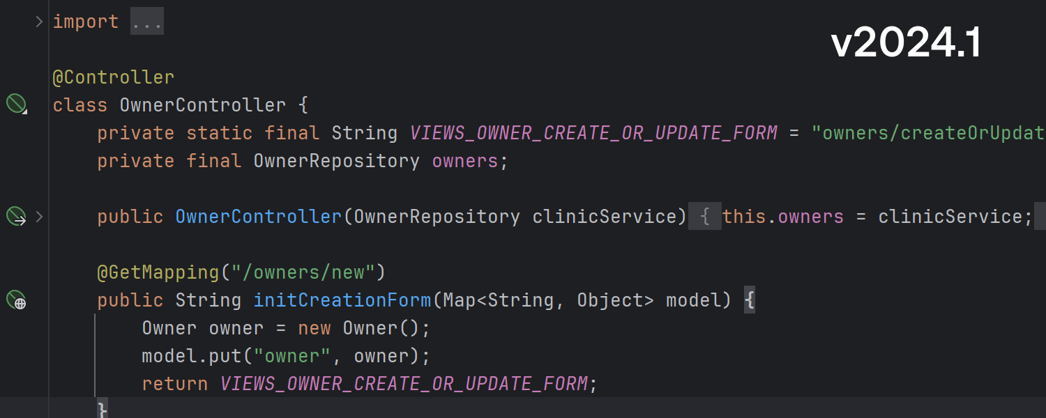
Task: Click clinicService on the right side of the assignment
Action: (950, 217)
